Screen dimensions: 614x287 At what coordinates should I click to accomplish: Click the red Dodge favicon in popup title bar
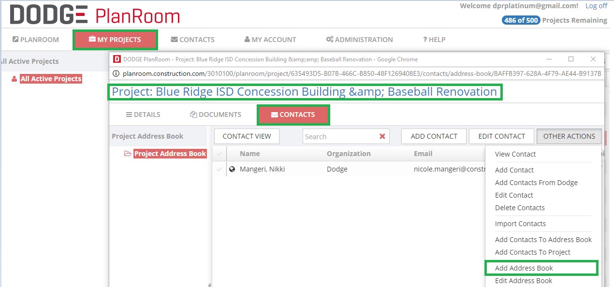pyautogui.click(x=117, y=59)
